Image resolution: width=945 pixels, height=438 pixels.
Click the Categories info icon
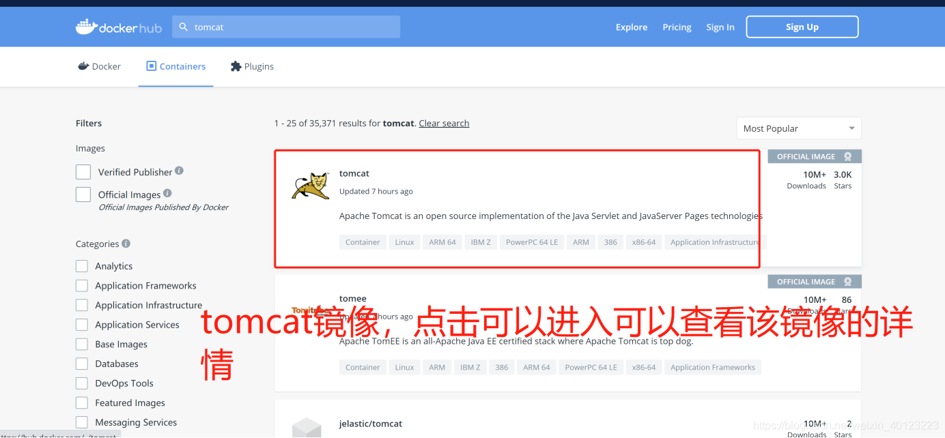tap(126, 243)
